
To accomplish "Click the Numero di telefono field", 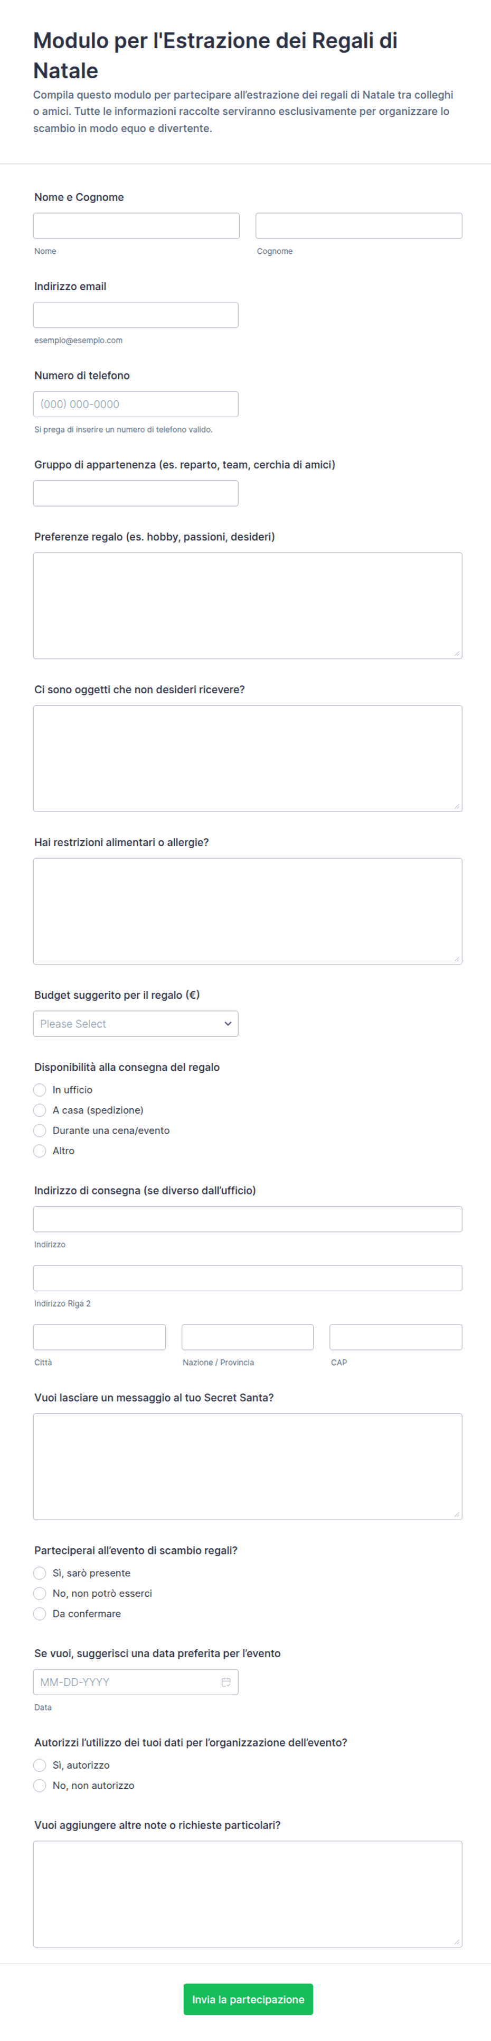I will (x=135, y=404).
